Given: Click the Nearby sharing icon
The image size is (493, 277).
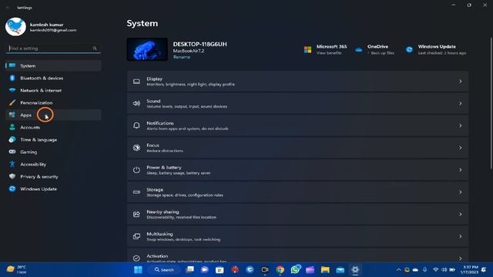Looking at the screenshot, I should coord(136,214).
